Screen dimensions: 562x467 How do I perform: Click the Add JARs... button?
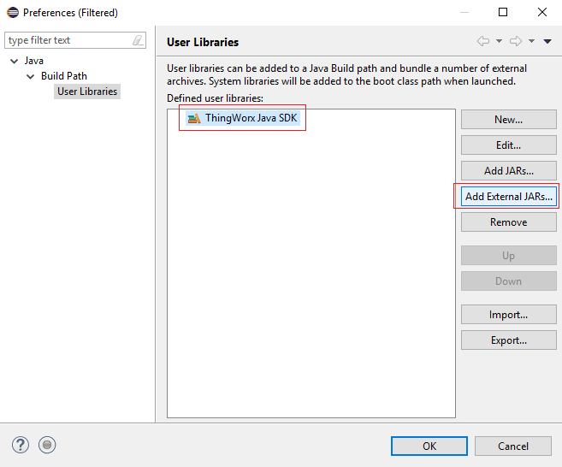(509, 170)
